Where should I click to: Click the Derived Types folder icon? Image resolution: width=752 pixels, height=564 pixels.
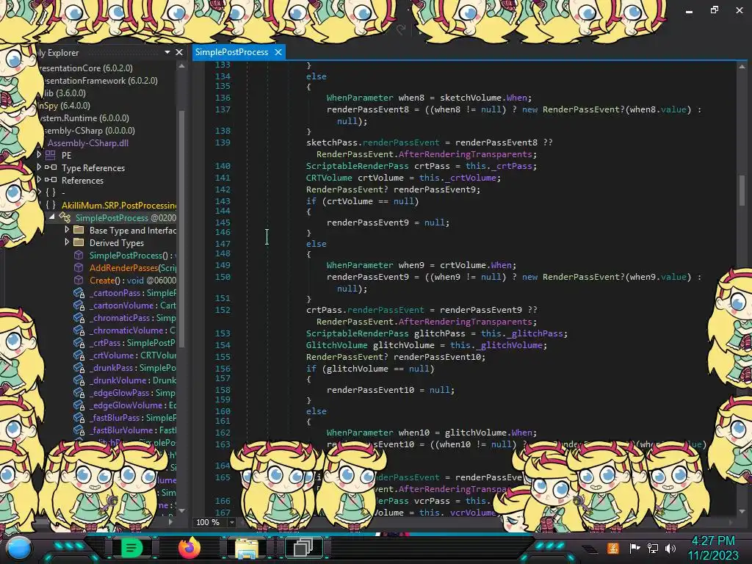pyautogui.click(x=79, y=242)
